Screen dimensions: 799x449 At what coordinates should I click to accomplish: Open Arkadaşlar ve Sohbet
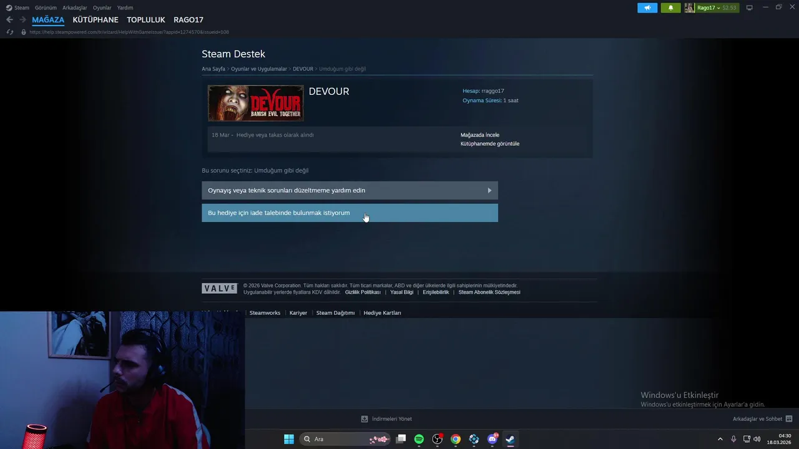pos(757,419)
